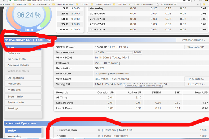Select the Witness Details tab
The height and width of the screenshot is (139, 209).
tap(23, 71)
